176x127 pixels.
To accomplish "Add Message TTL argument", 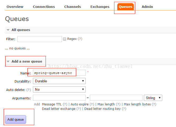I will (x=52, y=104).
